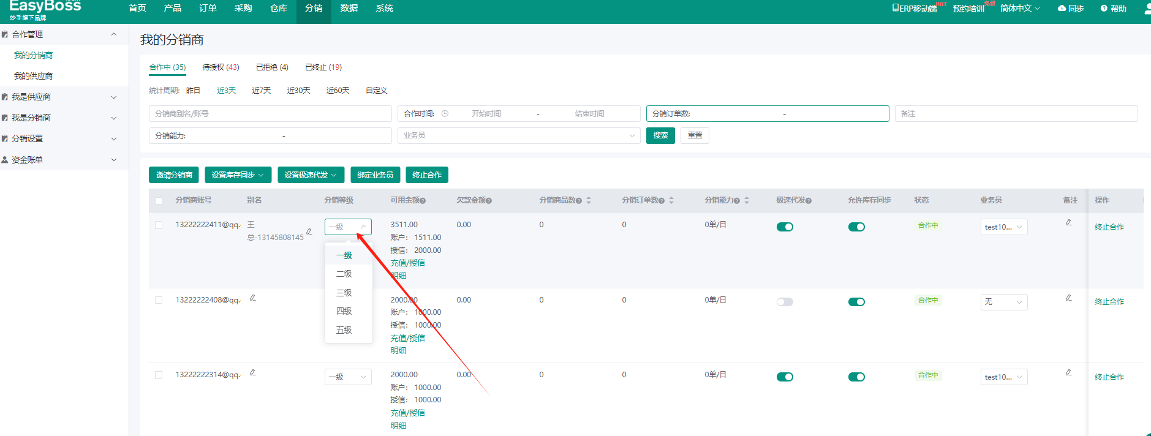Open the 设置库存同步 dropdown button
The image size is (1151, 436).
238,175
